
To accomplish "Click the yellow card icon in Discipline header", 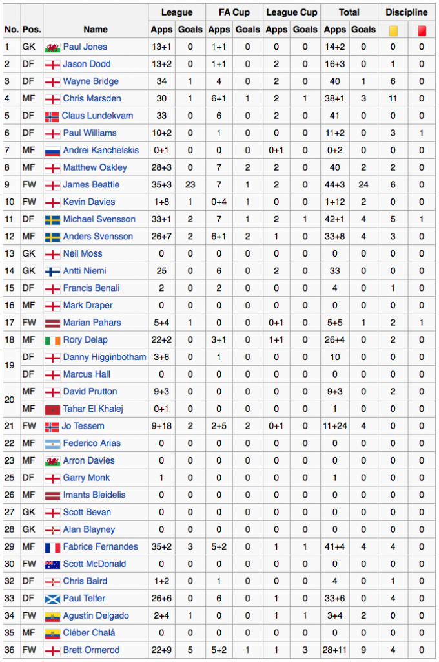I will [393, 30].
